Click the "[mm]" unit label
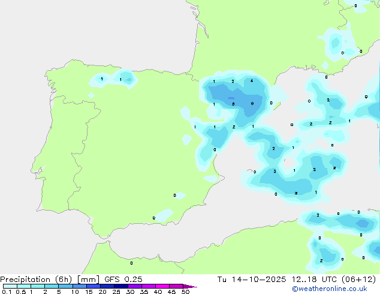The width and height of the screenshot is (380, 294). point(88,280)
